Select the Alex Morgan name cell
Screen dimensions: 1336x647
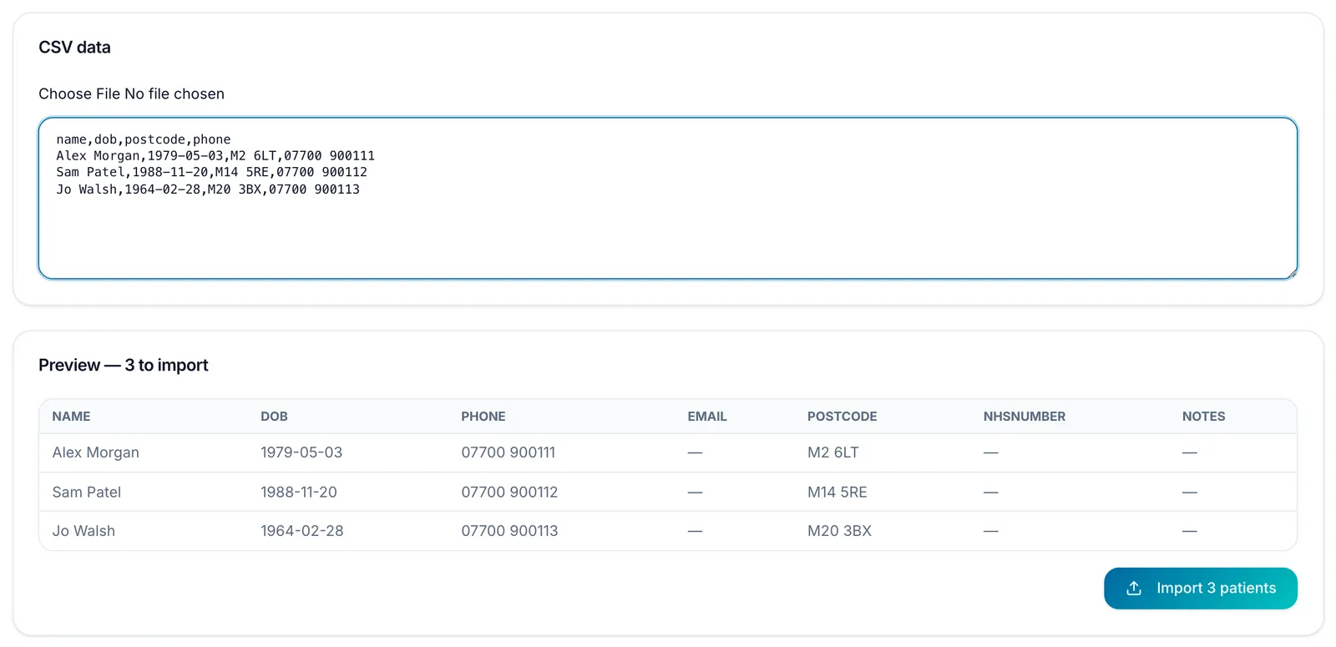(95, 452)
